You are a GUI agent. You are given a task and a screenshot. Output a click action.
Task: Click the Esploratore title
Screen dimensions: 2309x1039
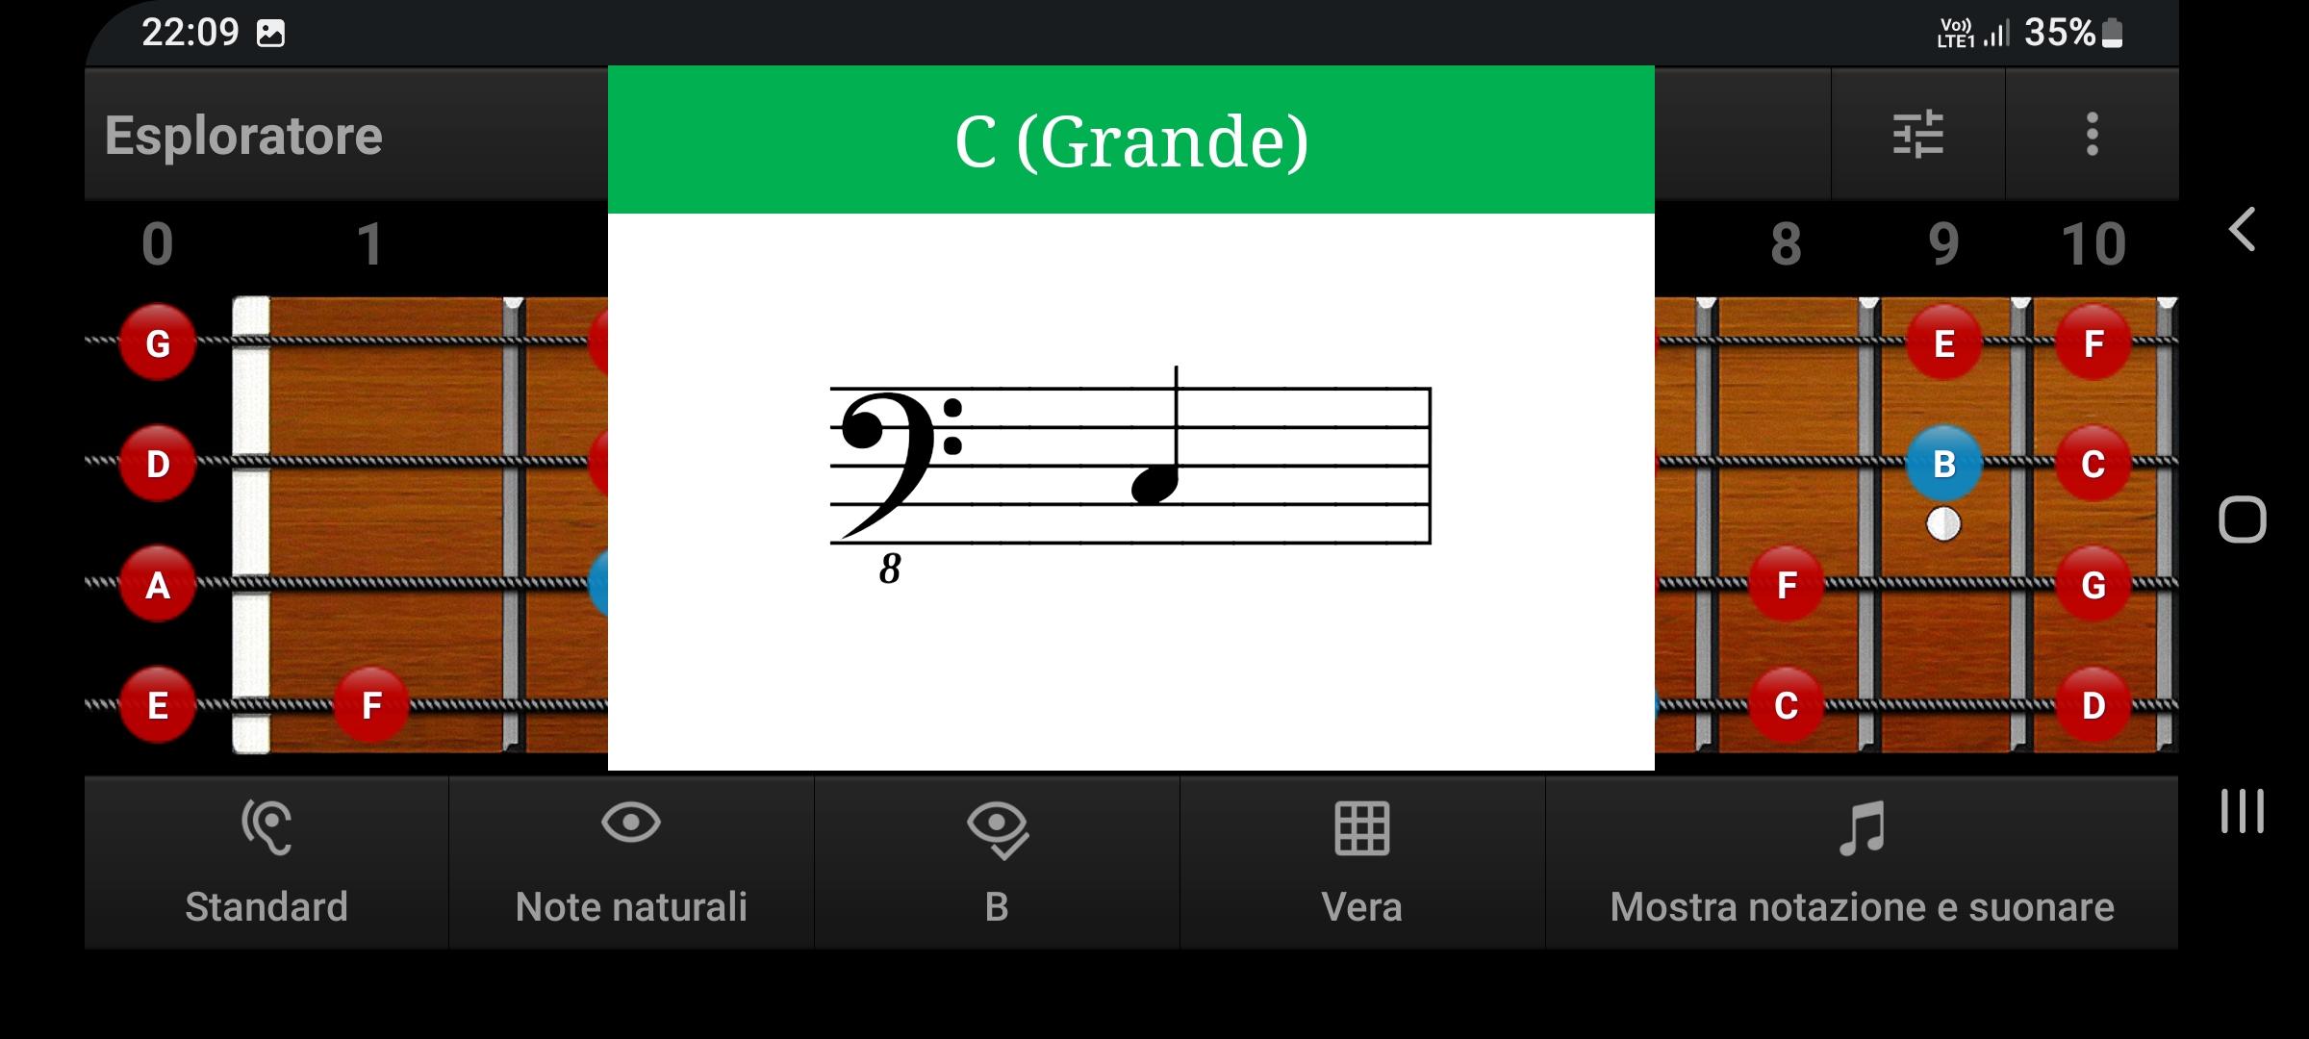tap(243, 135)
